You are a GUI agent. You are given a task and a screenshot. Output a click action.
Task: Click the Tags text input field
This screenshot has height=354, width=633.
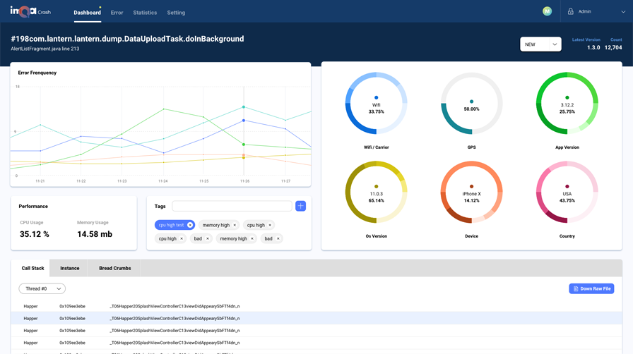(232, 206)
